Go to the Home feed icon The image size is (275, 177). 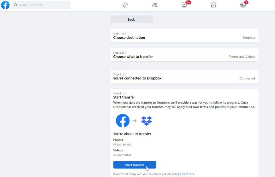125,5
